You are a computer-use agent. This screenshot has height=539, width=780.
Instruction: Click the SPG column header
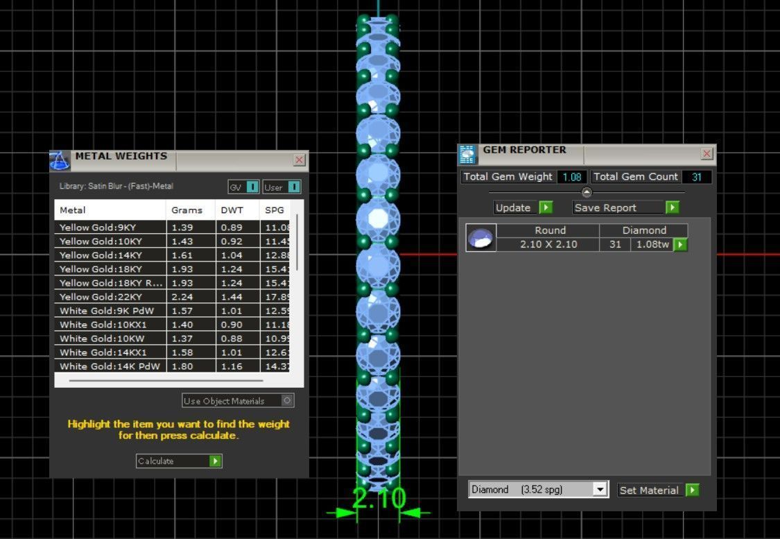pos(275,210)
